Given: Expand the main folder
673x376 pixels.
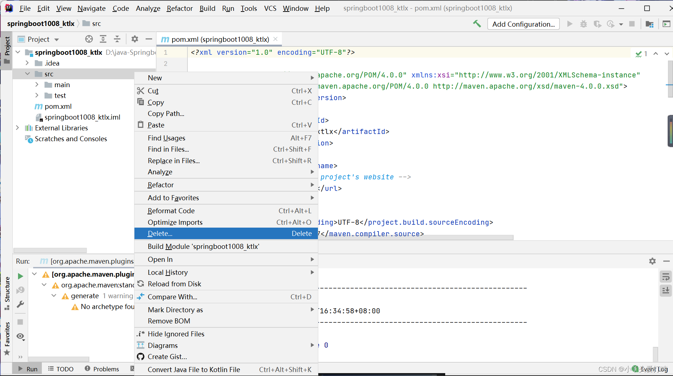Looking at the screenshot, I should point(37,85).
